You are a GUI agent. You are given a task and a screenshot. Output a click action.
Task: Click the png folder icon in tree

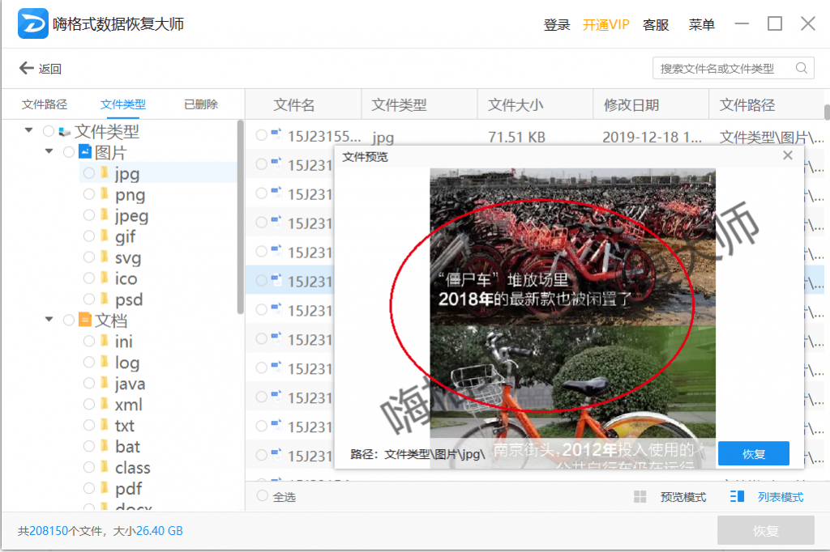coord(105,194)
